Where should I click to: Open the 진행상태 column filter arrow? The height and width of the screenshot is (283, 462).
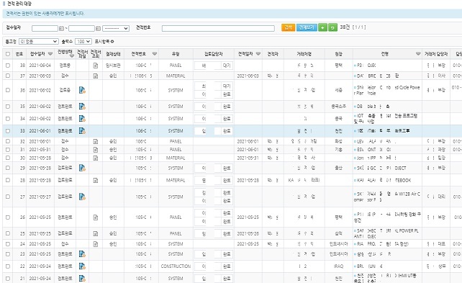71,56
